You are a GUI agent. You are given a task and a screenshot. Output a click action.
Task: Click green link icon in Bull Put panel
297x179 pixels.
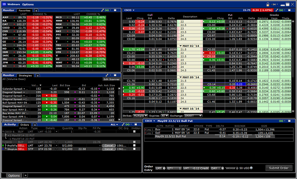[x=281, y=121]
